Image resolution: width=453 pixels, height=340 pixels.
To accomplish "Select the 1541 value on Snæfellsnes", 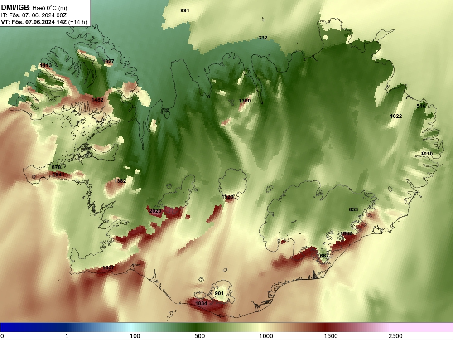I will tap(58, 175).
